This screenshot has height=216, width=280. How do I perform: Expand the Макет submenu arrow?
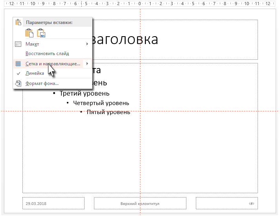pos(87,44)
